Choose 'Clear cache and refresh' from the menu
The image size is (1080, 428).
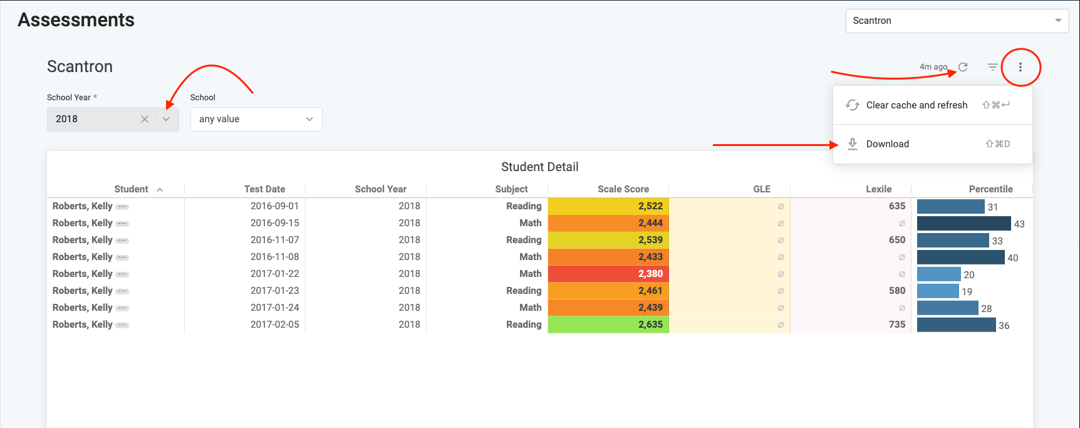(933, 105)
